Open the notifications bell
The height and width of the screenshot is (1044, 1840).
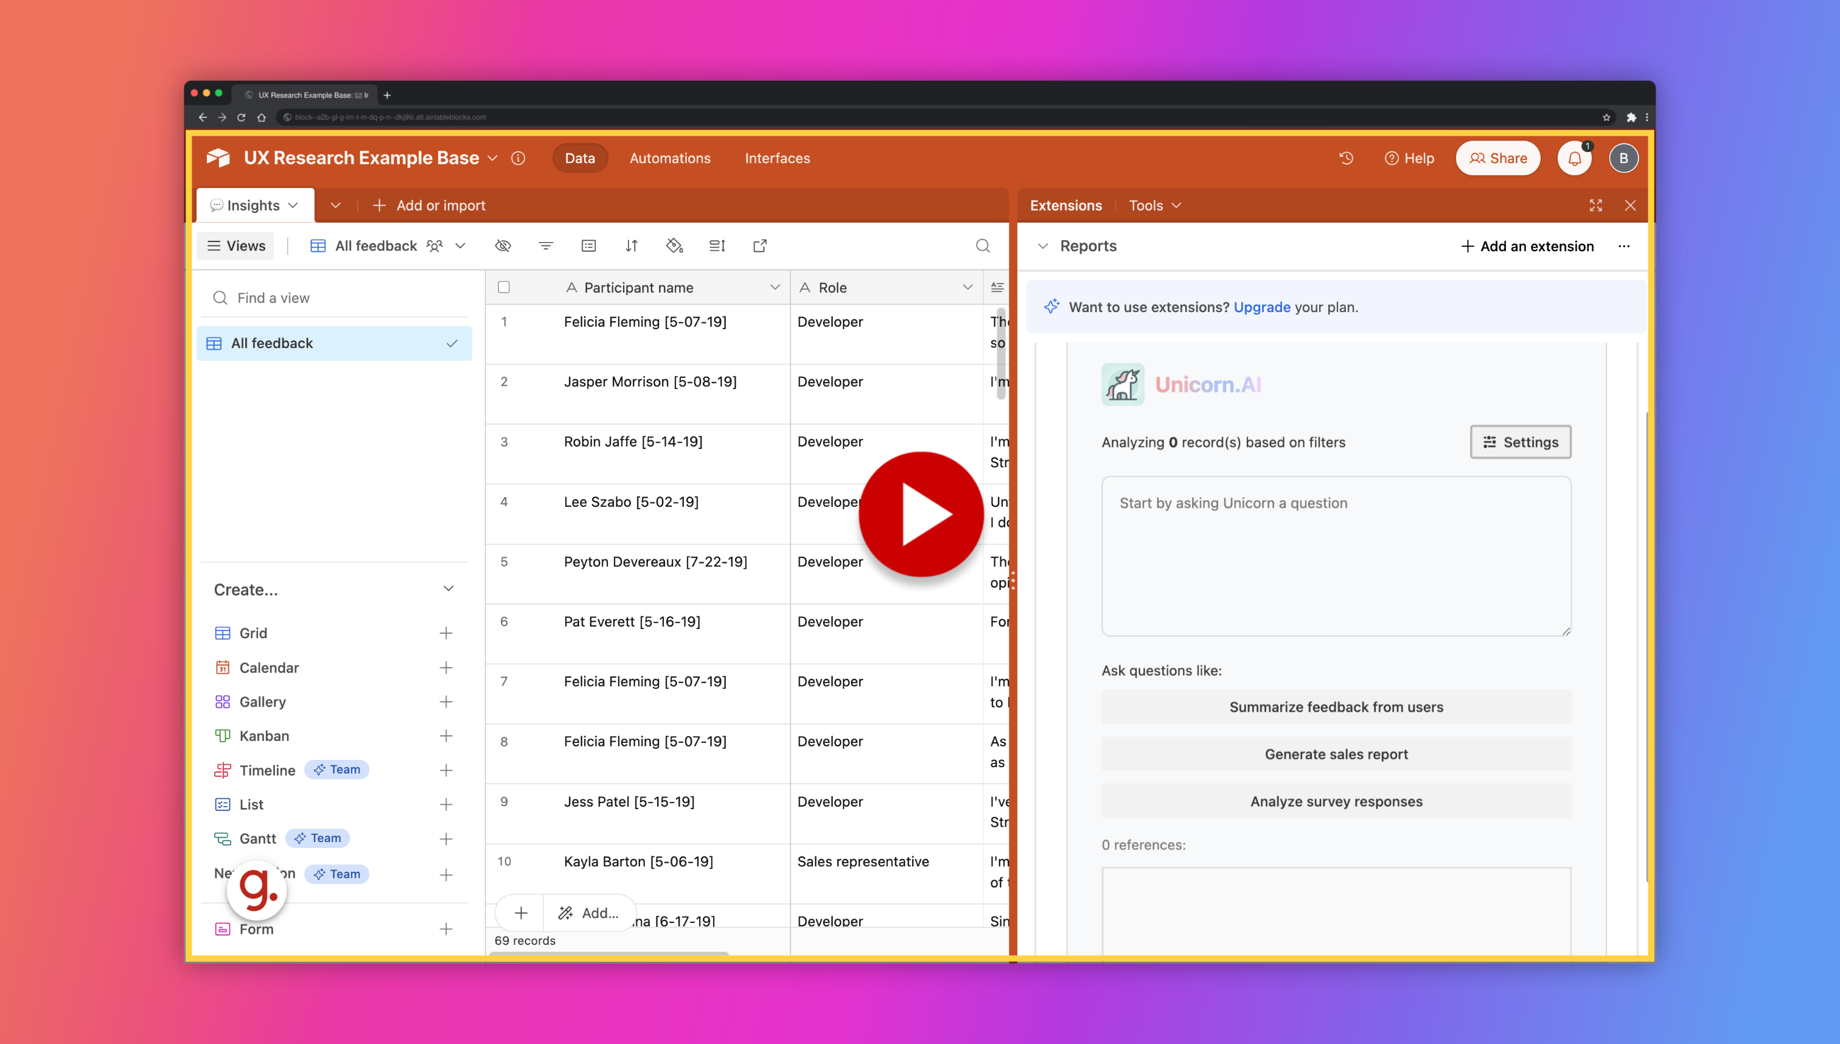pos(1575,158)
